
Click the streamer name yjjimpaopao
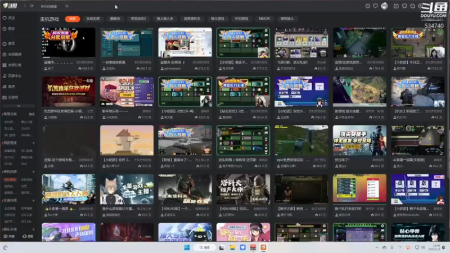point(173,69)
